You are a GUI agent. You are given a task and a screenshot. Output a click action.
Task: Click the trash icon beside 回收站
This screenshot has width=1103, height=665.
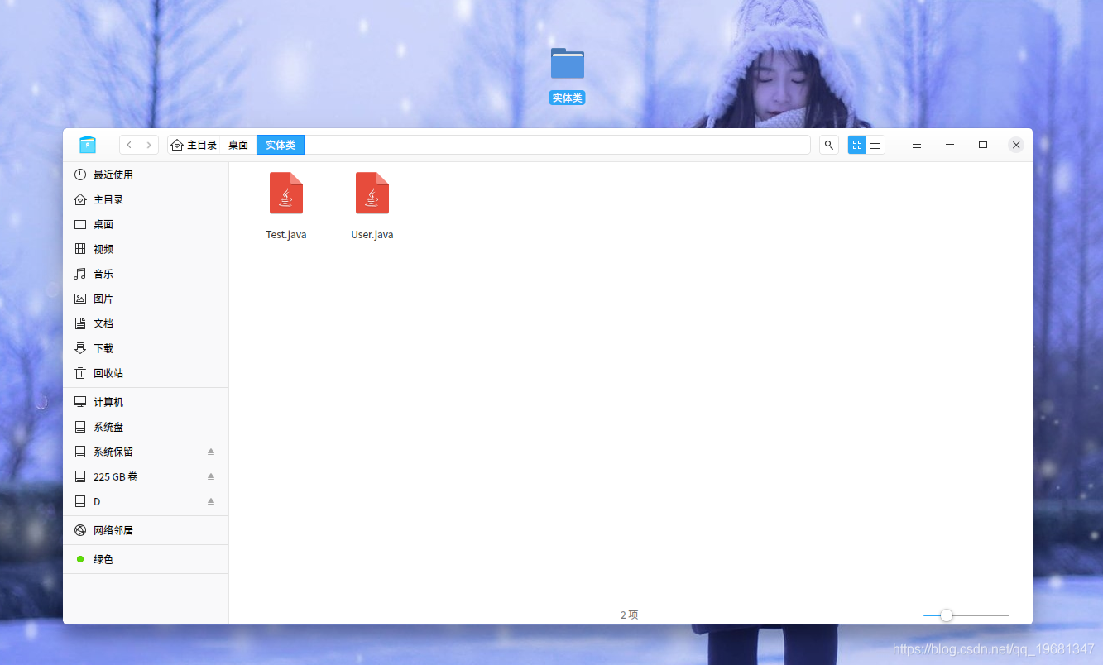pos(80,373)
